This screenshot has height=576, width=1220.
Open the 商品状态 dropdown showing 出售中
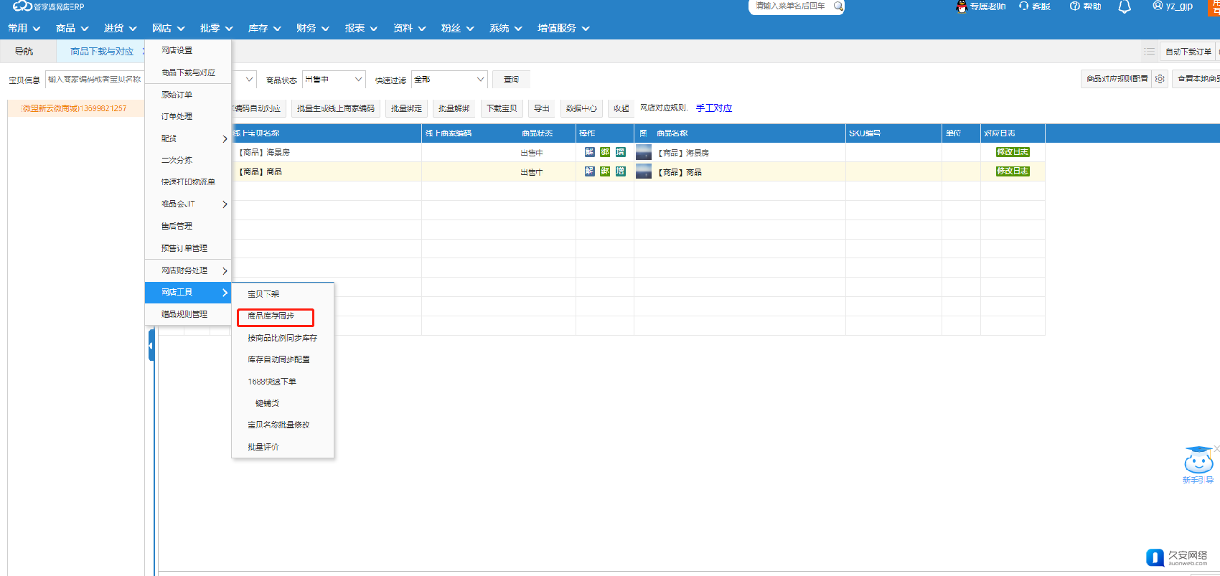334,80
